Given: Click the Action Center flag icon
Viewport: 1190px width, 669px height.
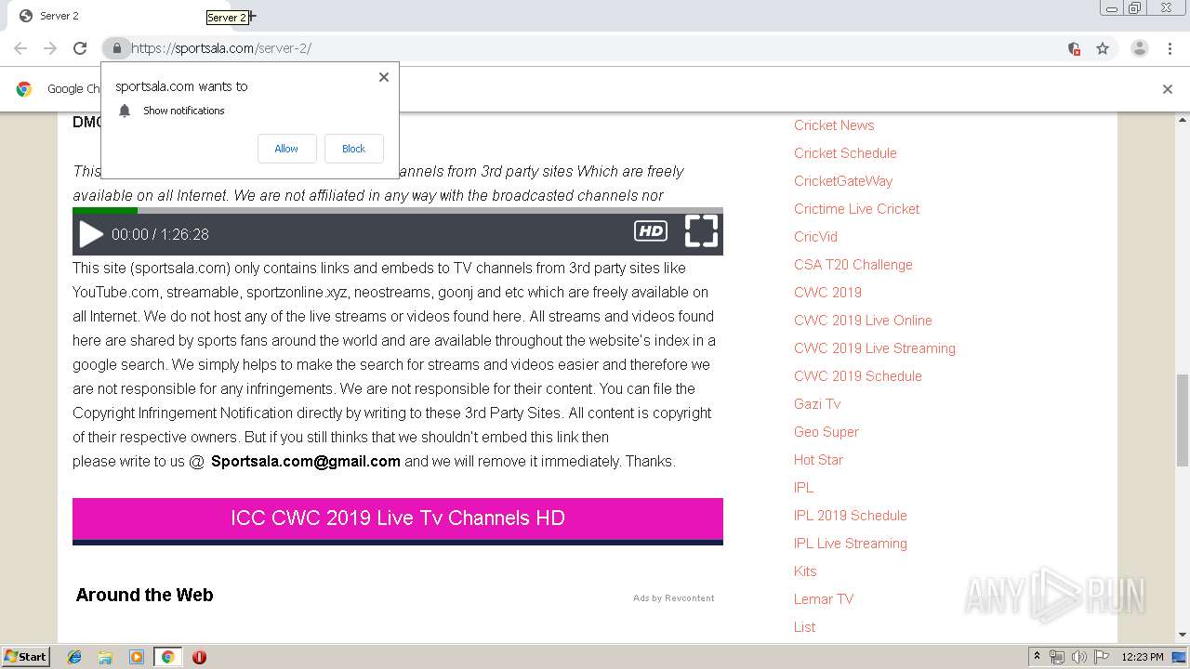Looking at the screenshot, I should [x=1102, y=657].
